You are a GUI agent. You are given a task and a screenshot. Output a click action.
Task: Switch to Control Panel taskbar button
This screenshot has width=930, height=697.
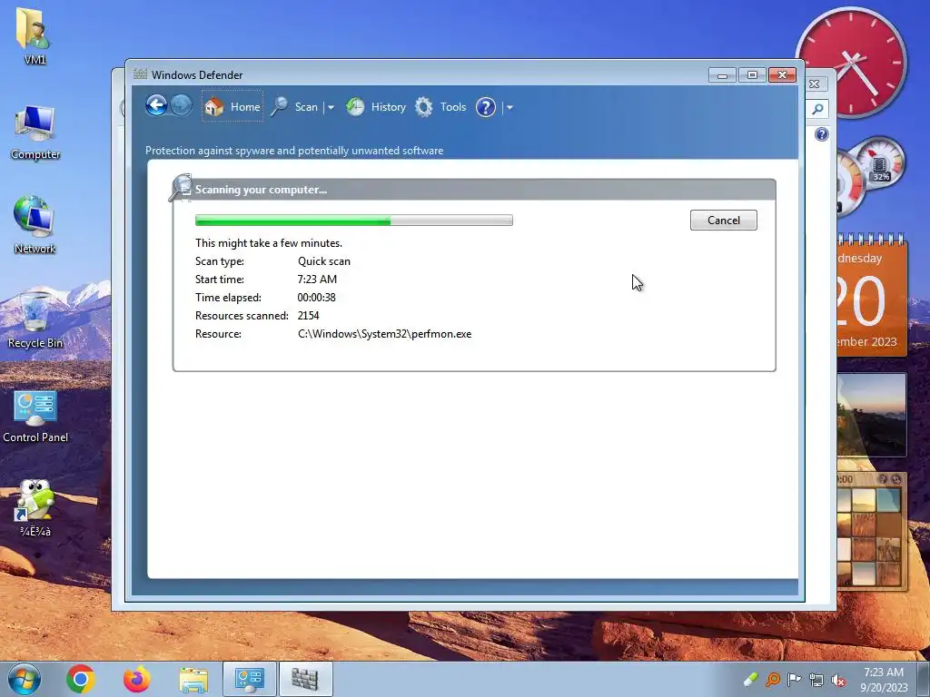250,679
